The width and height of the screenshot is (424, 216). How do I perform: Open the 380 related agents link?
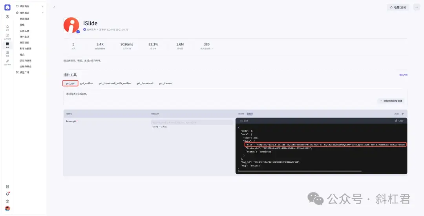(x=207, y=46)
